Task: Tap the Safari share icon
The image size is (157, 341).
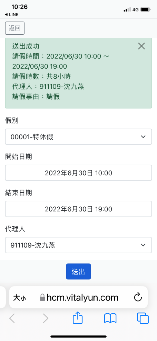Action: coord(78,318)
